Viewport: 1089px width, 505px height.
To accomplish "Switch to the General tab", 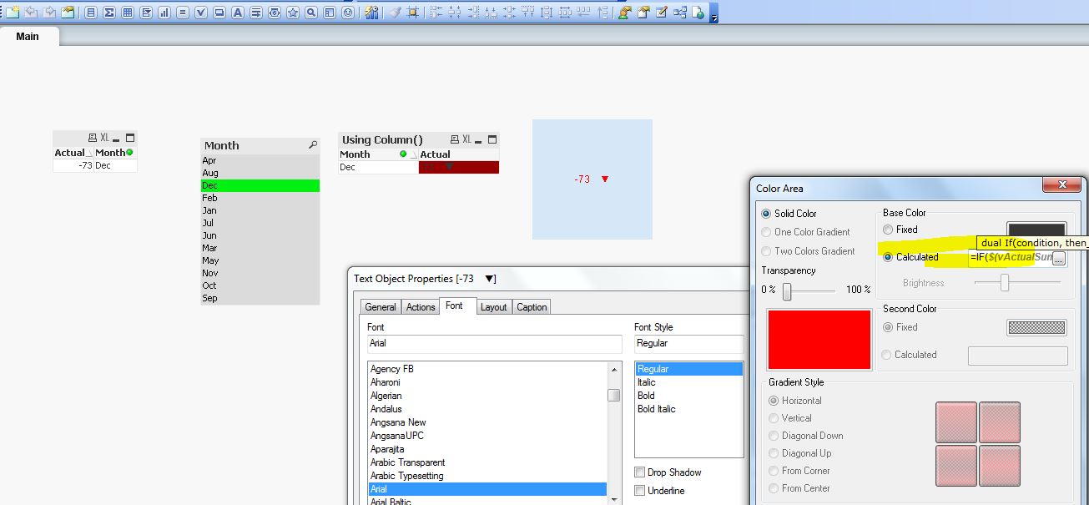I will [x=381, y=307].
